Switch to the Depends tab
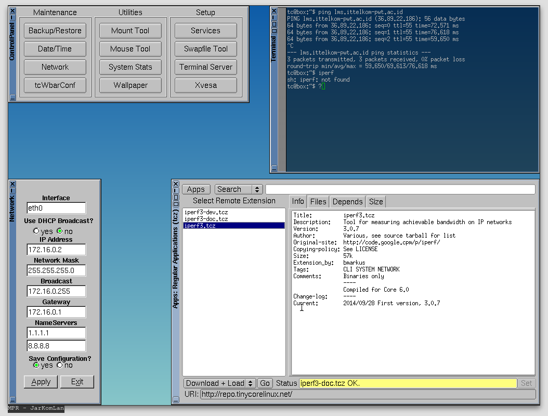The width and height of the screenshot is (548, 416). coord(347,202)
